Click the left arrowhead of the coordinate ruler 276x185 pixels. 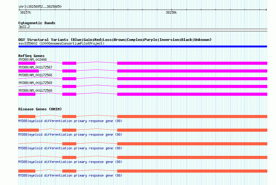point(19,10)
